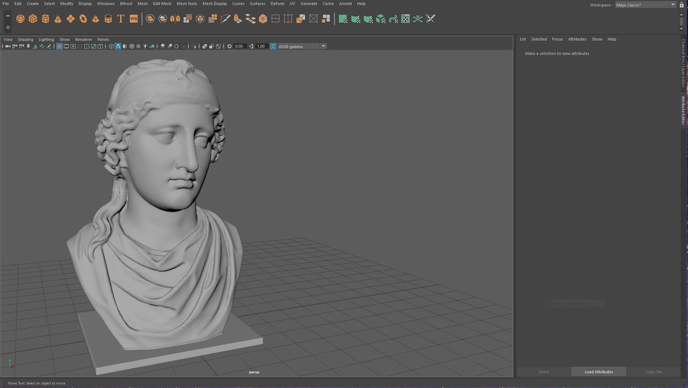This screenshot has width=688, height=388.
Task: Click the Load Attributes button
Action: coord(599,371)
